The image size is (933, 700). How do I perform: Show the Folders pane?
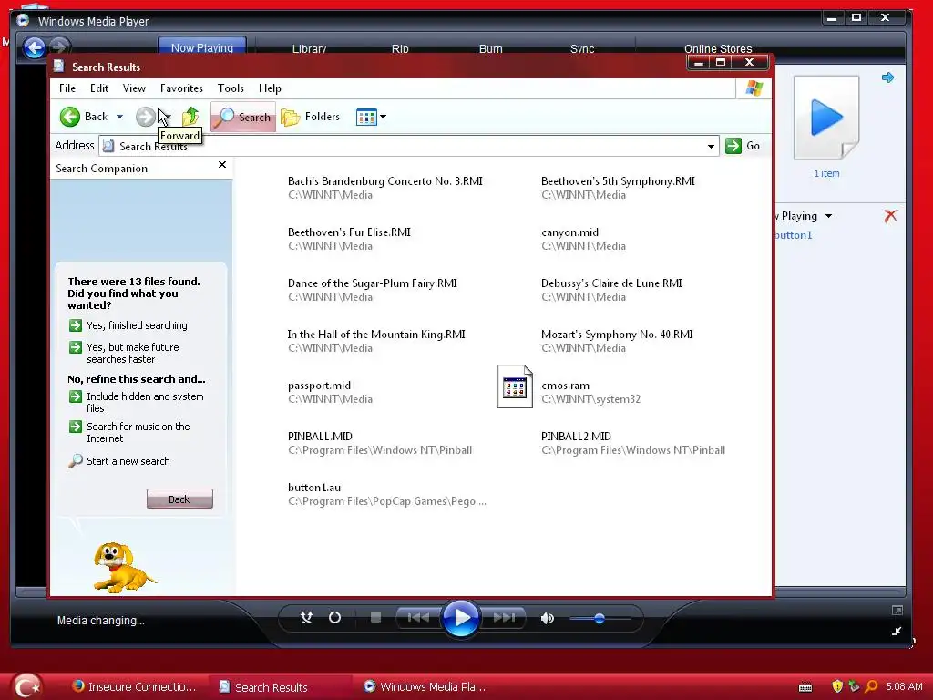[311, 117]
